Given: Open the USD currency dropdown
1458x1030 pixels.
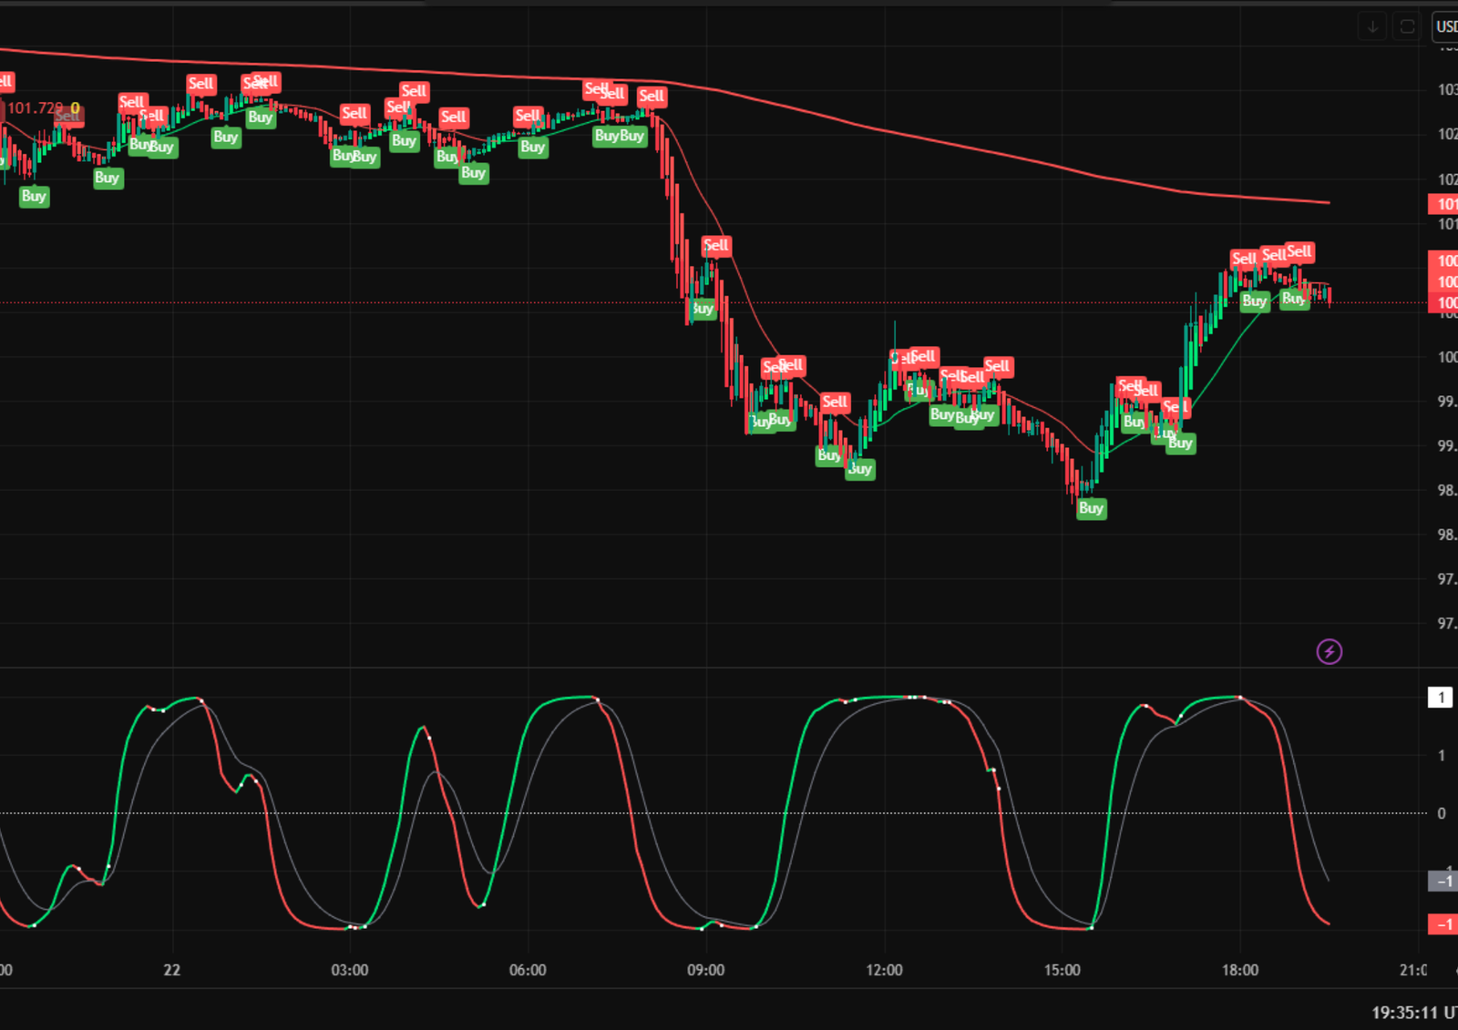Looking at the screenshot, I should [x=1445, y=26].
